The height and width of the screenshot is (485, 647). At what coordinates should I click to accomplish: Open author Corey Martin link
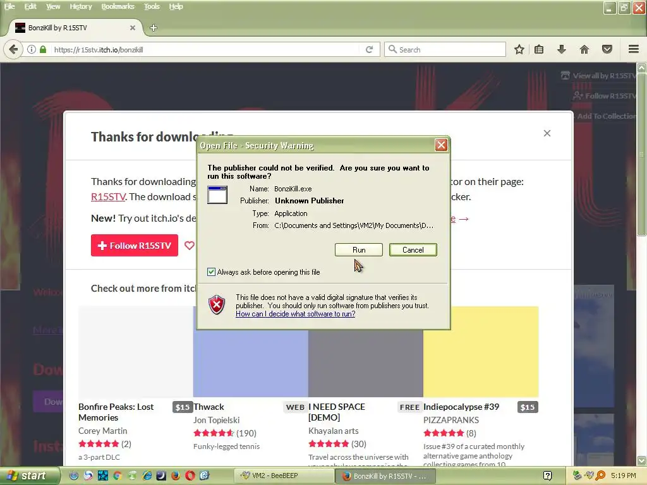[103, 431]
